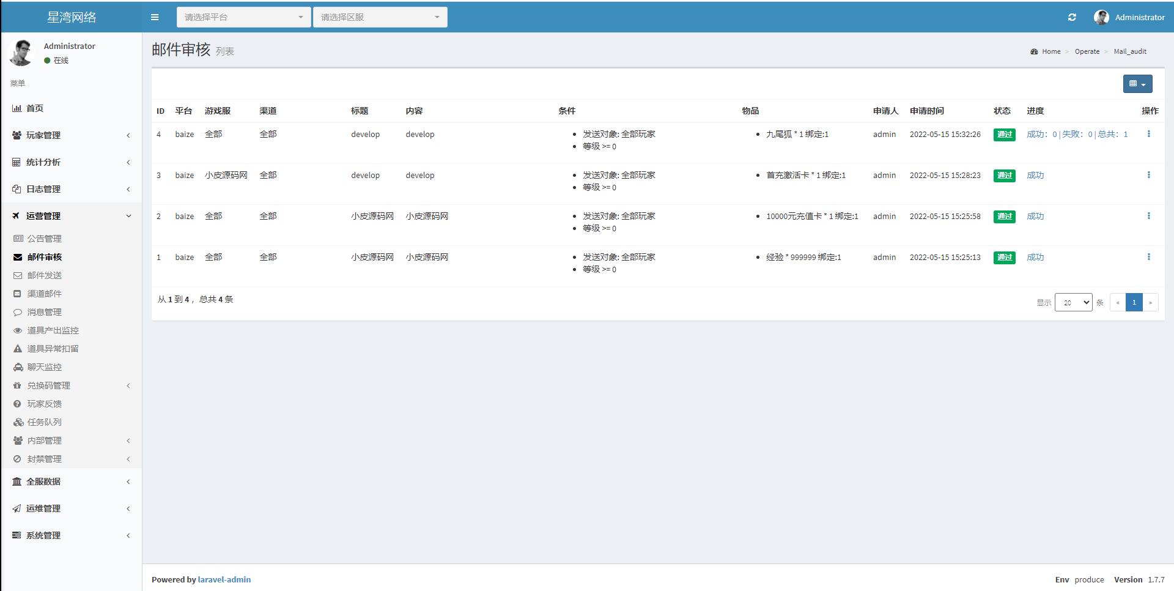Viewport: 1174px width, 591px height.
Task: Open the 请选择区服 server dropdown
Action: pyautogui.click(x=380, y=17)
